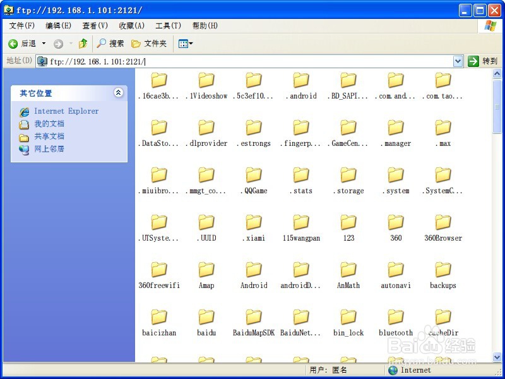The width and height of the screenshot is (505, 379).
Task: Select the .16cae3b... folder
Action: pyautogui.click(x=159, y=86)
